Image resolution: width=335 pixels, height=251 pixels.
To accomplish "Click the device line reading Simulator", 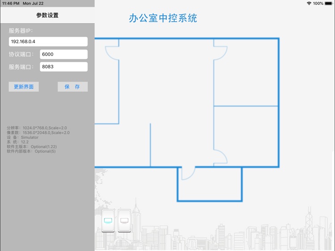I will (x=23, y=138).
